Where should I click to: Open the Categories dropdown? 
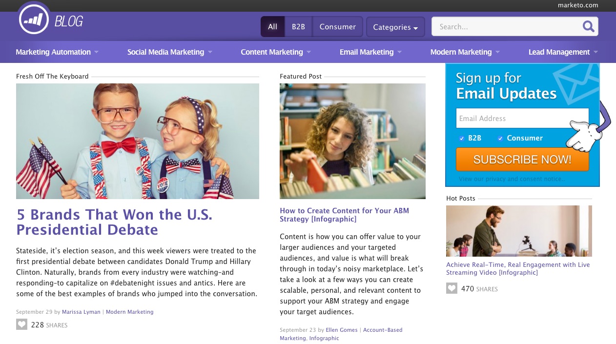pyautogui.click(x=395, y=27)
